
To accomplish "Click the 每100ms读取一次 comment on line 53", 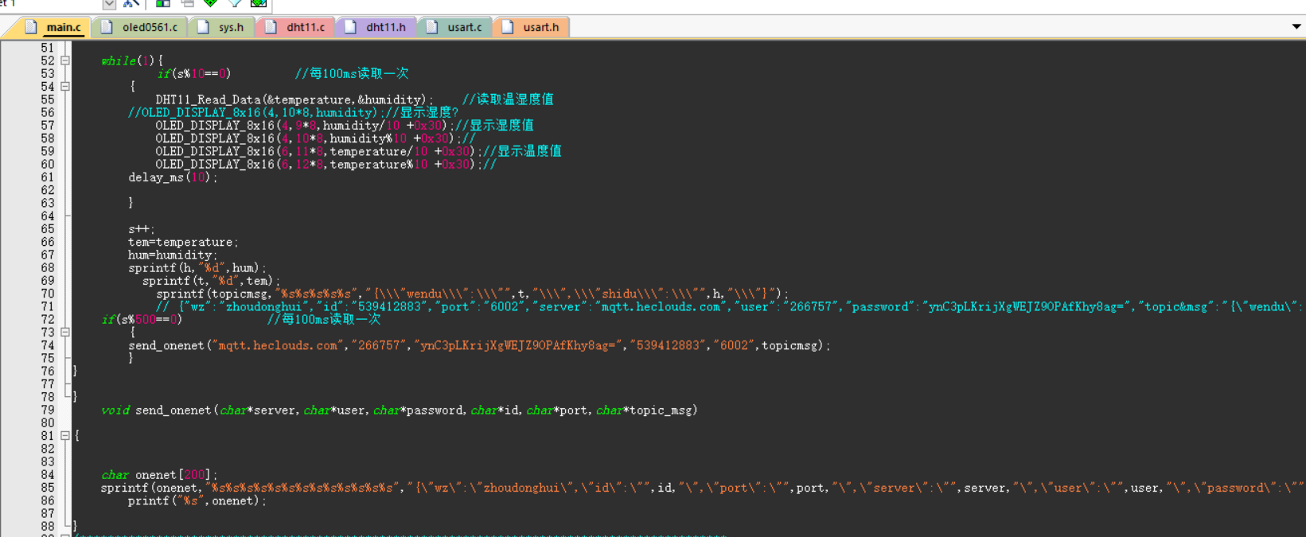I will 352,73.
